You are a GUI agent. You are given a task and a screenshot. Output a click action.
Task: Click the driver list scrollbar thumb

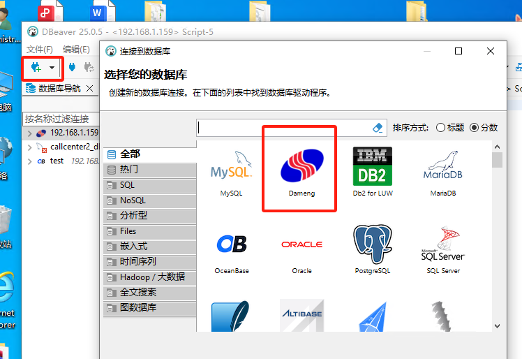(x=497, y=160)
